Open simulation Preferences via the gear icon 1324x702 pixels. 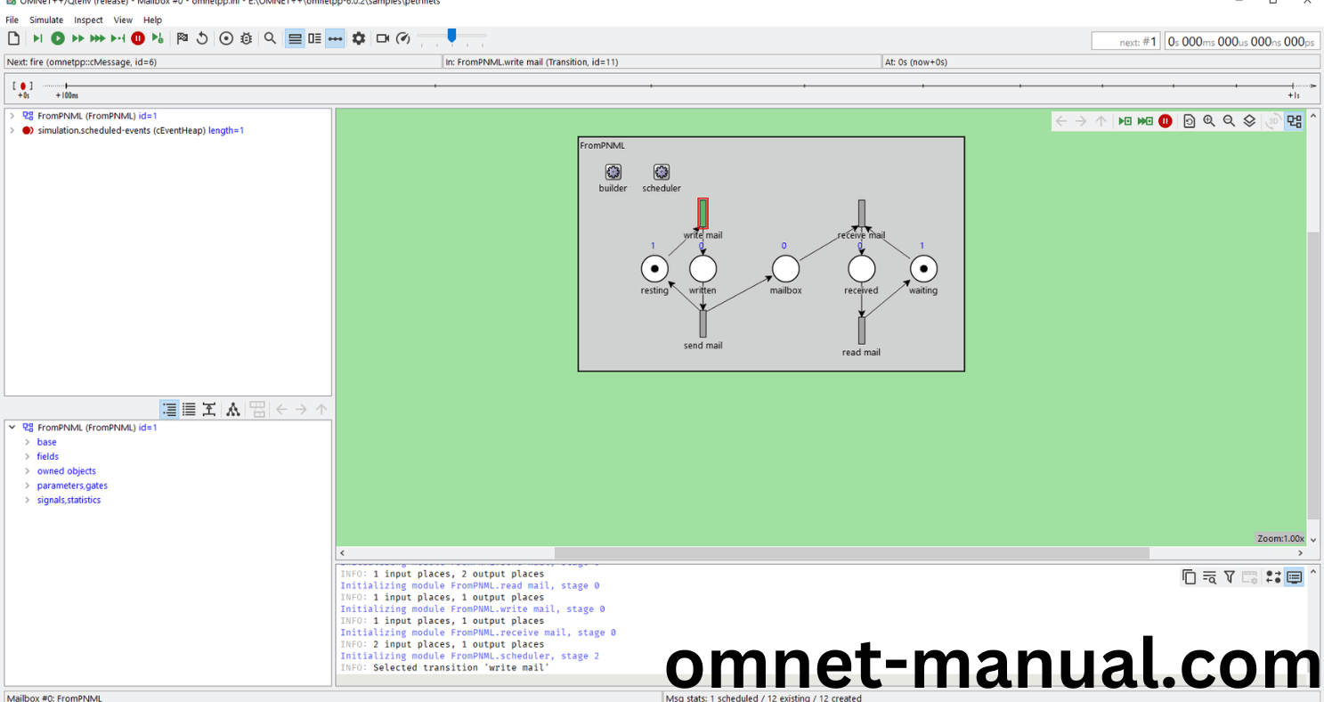pos(359,38)
